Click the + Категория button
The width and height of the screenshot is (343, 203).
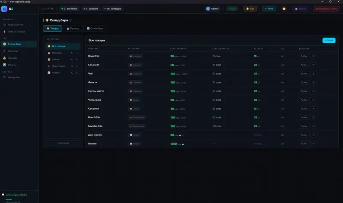pyautogui.click(x=63, y=143)
